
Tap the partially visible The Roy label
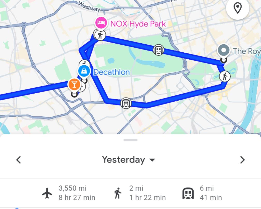point(246,51)
